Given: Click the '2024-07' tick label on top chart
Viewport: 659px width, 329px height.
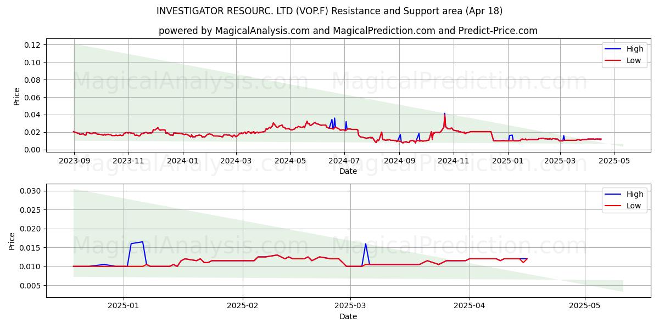Looking at the screenshot, I should 344,161.
